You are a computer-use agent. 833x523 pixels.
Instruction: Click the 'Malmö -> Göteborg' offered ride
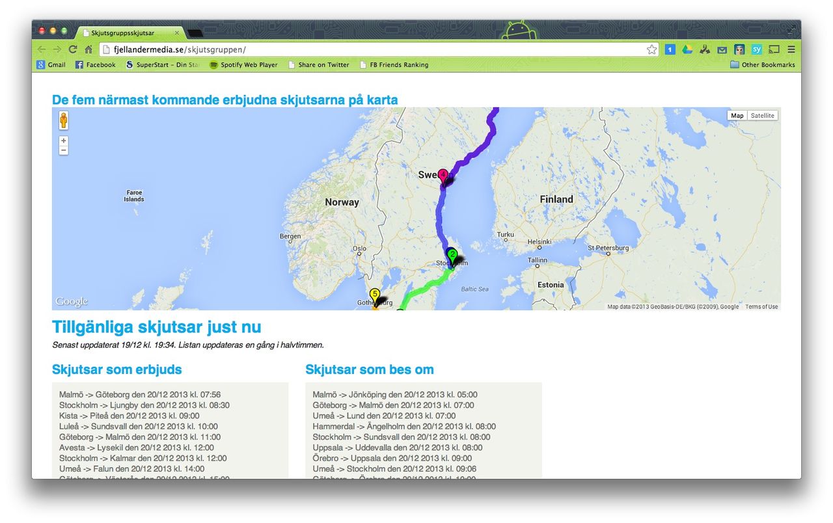point(140,395)
